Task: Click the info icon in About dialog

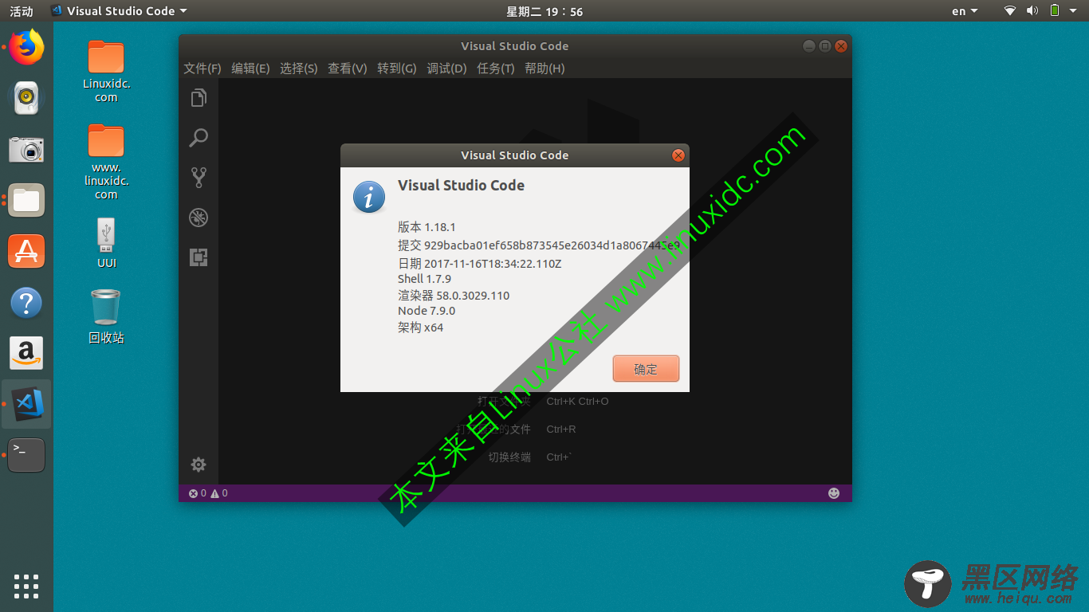Action: point(369,197)
